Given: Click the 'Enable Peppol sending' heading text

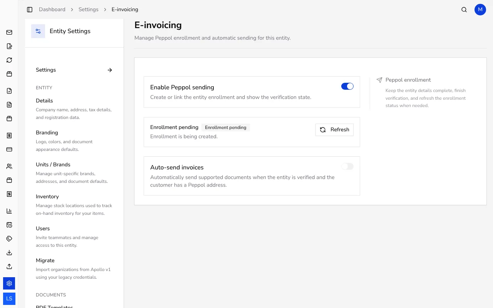Looking at the screenshot, I should tap(182, 87).
